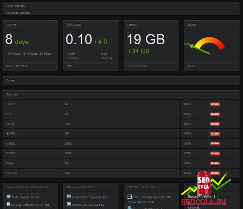Click 'CPU Processor Info' panel title
Viewport: 243px width, 209px height.
[x=141, y=187]
